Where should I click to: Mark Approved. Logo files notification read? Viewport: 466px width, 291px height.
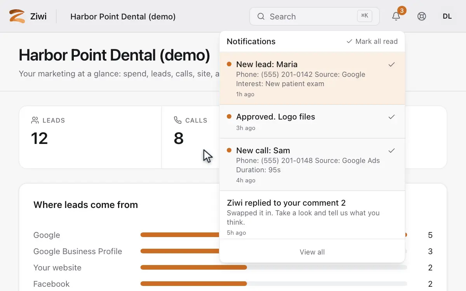point(392,117)
